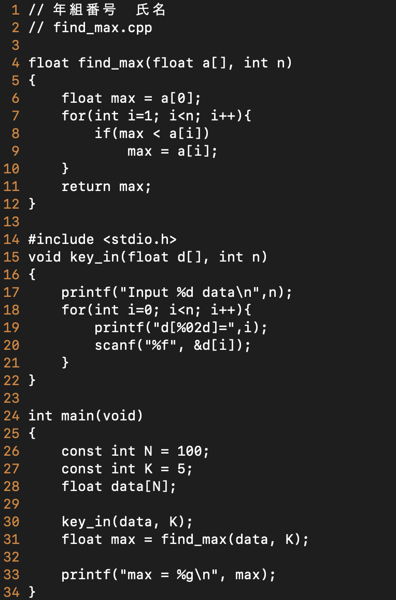Viewport: 396px width, 600px height.
Task: Click the printf "Input %d data\n" line
Action: (x=177, y=293)
